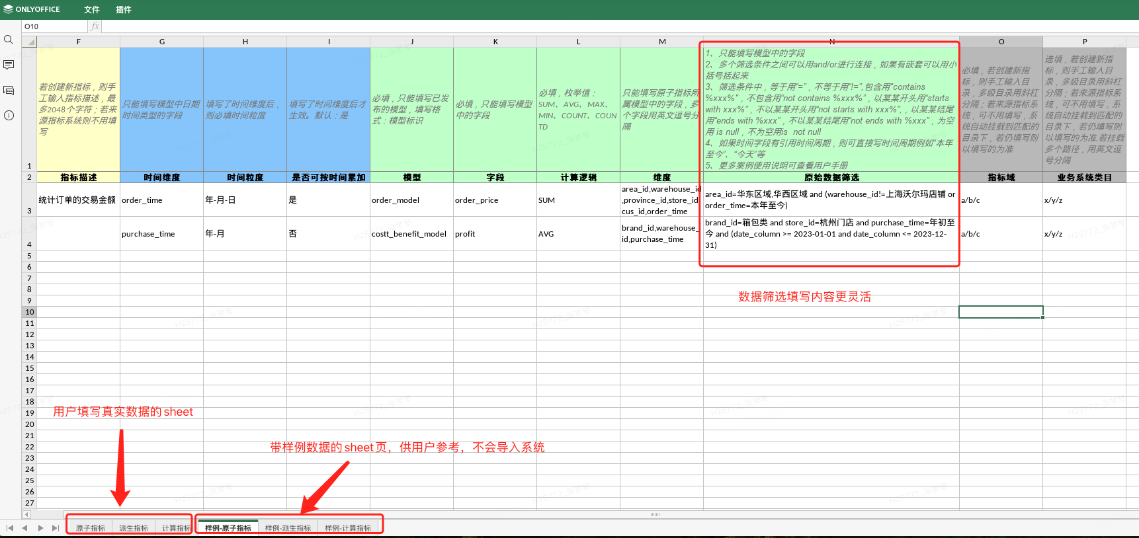Click the cell containing AVG
This screenshot has height=538, width=1139.
tap(579, 233)
